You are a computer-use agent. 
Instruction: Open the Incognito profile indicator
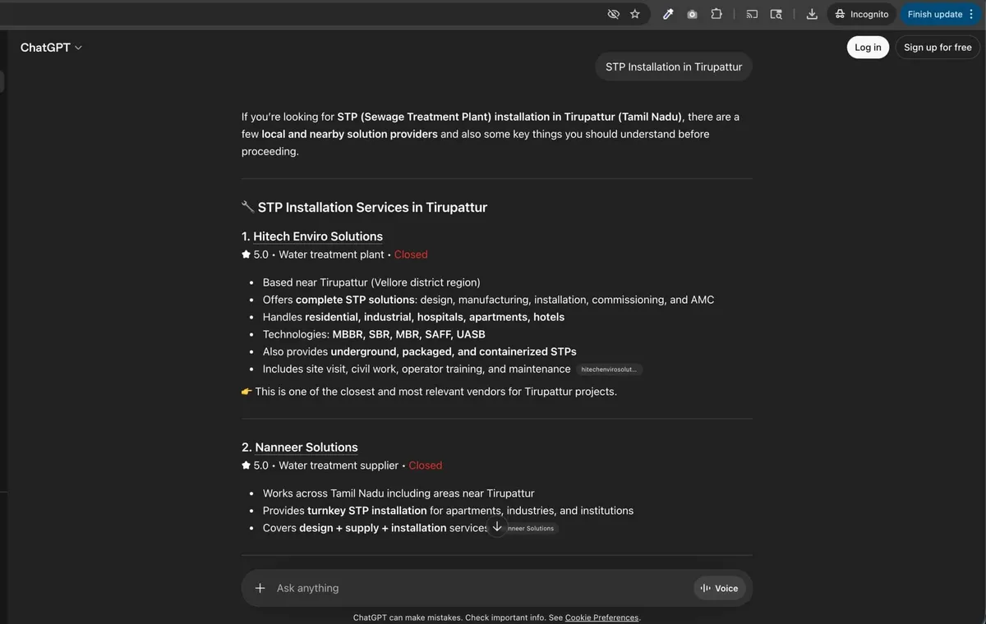(x=862, y=14)
